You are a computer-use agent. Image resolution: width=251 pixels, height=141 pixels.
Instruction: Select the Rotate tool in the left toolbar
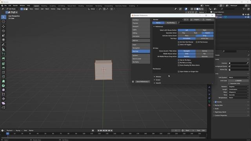(4, 31)
